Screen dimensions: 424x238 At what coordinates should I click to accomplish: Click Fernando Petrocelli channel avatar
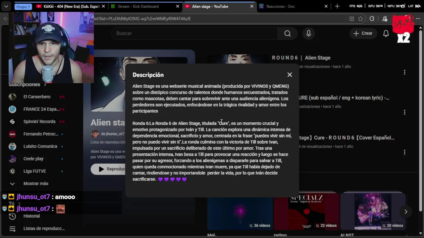[x=12, y=134]
